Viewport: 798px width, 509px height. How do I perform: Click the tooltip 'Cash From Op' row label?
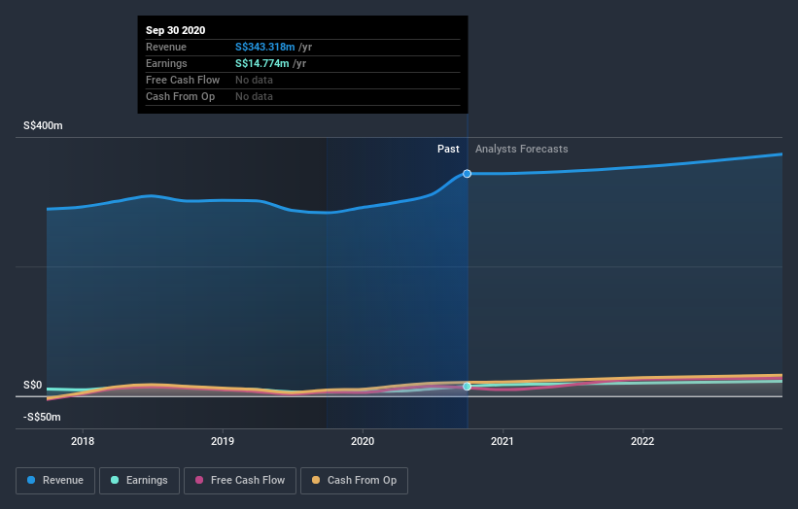(180, 96)
